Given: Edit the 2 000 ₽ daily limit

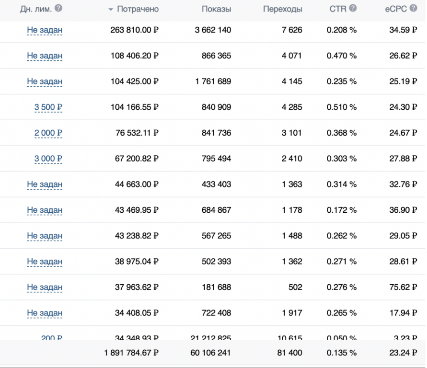Looking at the screenshot, I should (x=48, y=133).
